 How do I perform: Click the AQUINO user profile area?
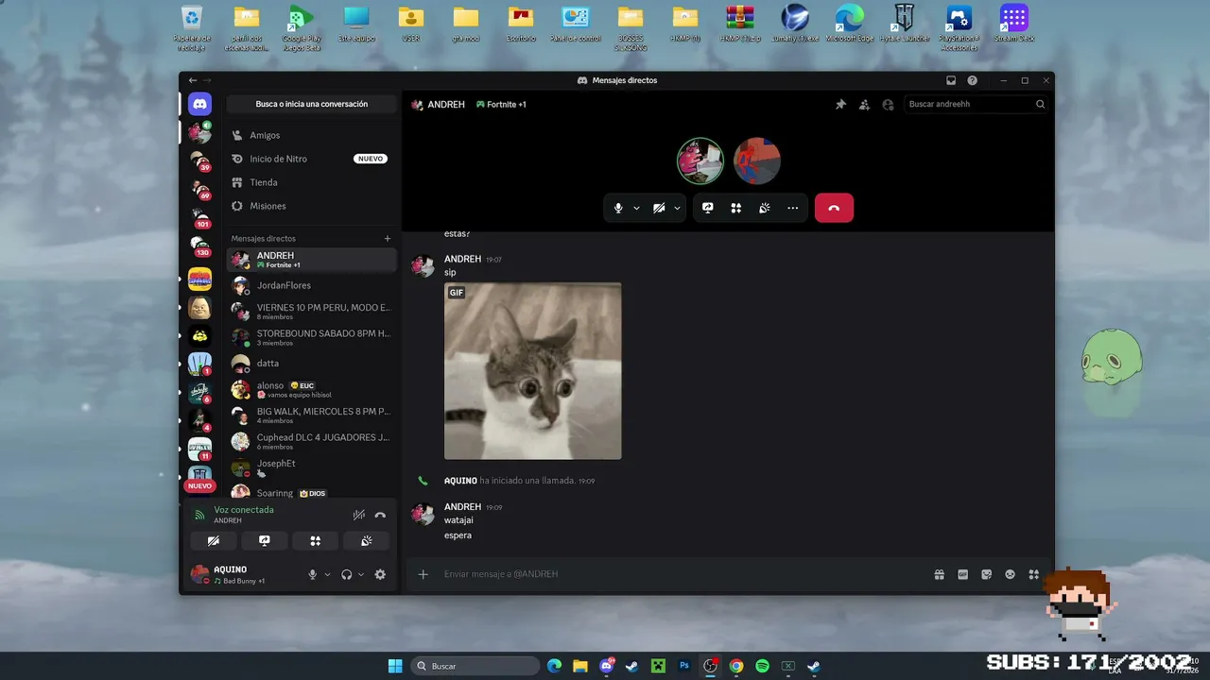coord(242,574)
